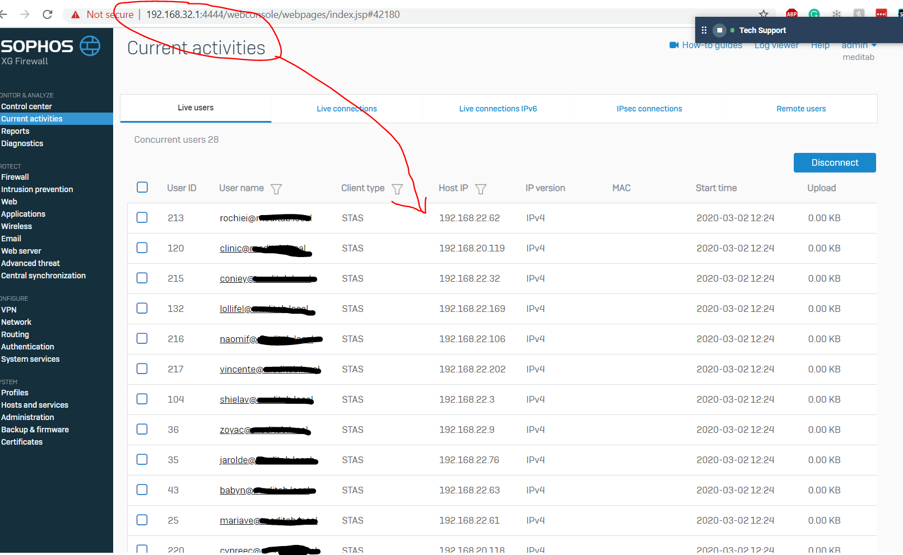Open the Certificates sidebar item

tap(22, 442)
